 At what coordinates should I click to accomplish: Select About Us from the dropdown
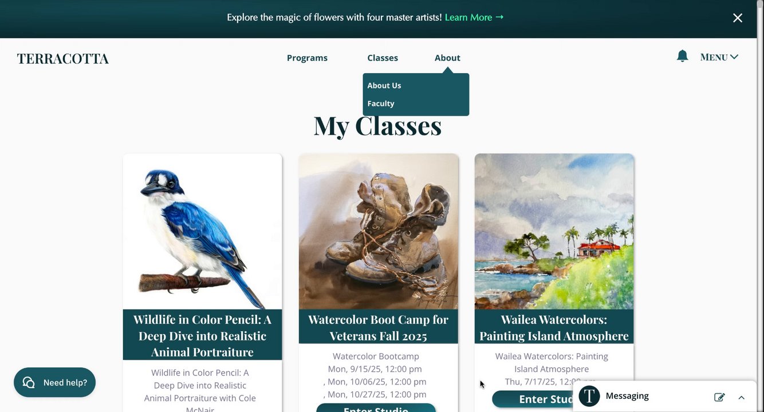pos(384,85)
